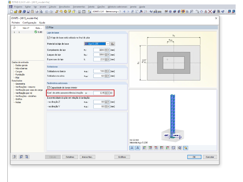The width and height of the screenshot is (243, 182).
Task: Open stepper arrow for Largura da laje
Action: click(x=108, y=55)
